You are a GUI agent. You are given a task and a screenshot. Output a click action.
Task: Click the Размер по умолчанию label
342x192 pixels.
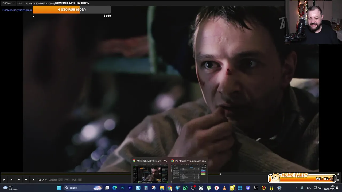tap(17, 10)
